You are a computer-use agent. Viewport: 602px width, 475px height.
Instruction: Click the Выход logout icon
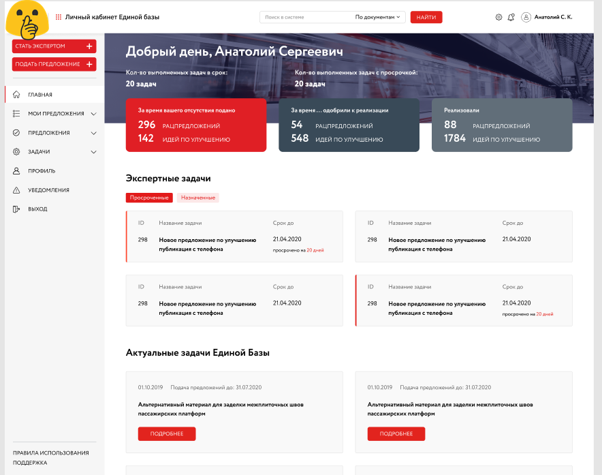pos(16,209)
